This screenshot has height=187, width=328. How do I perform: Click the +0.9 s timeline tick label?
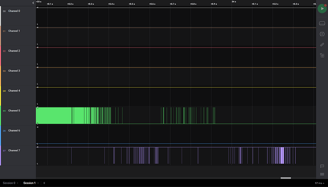(214, 4)
